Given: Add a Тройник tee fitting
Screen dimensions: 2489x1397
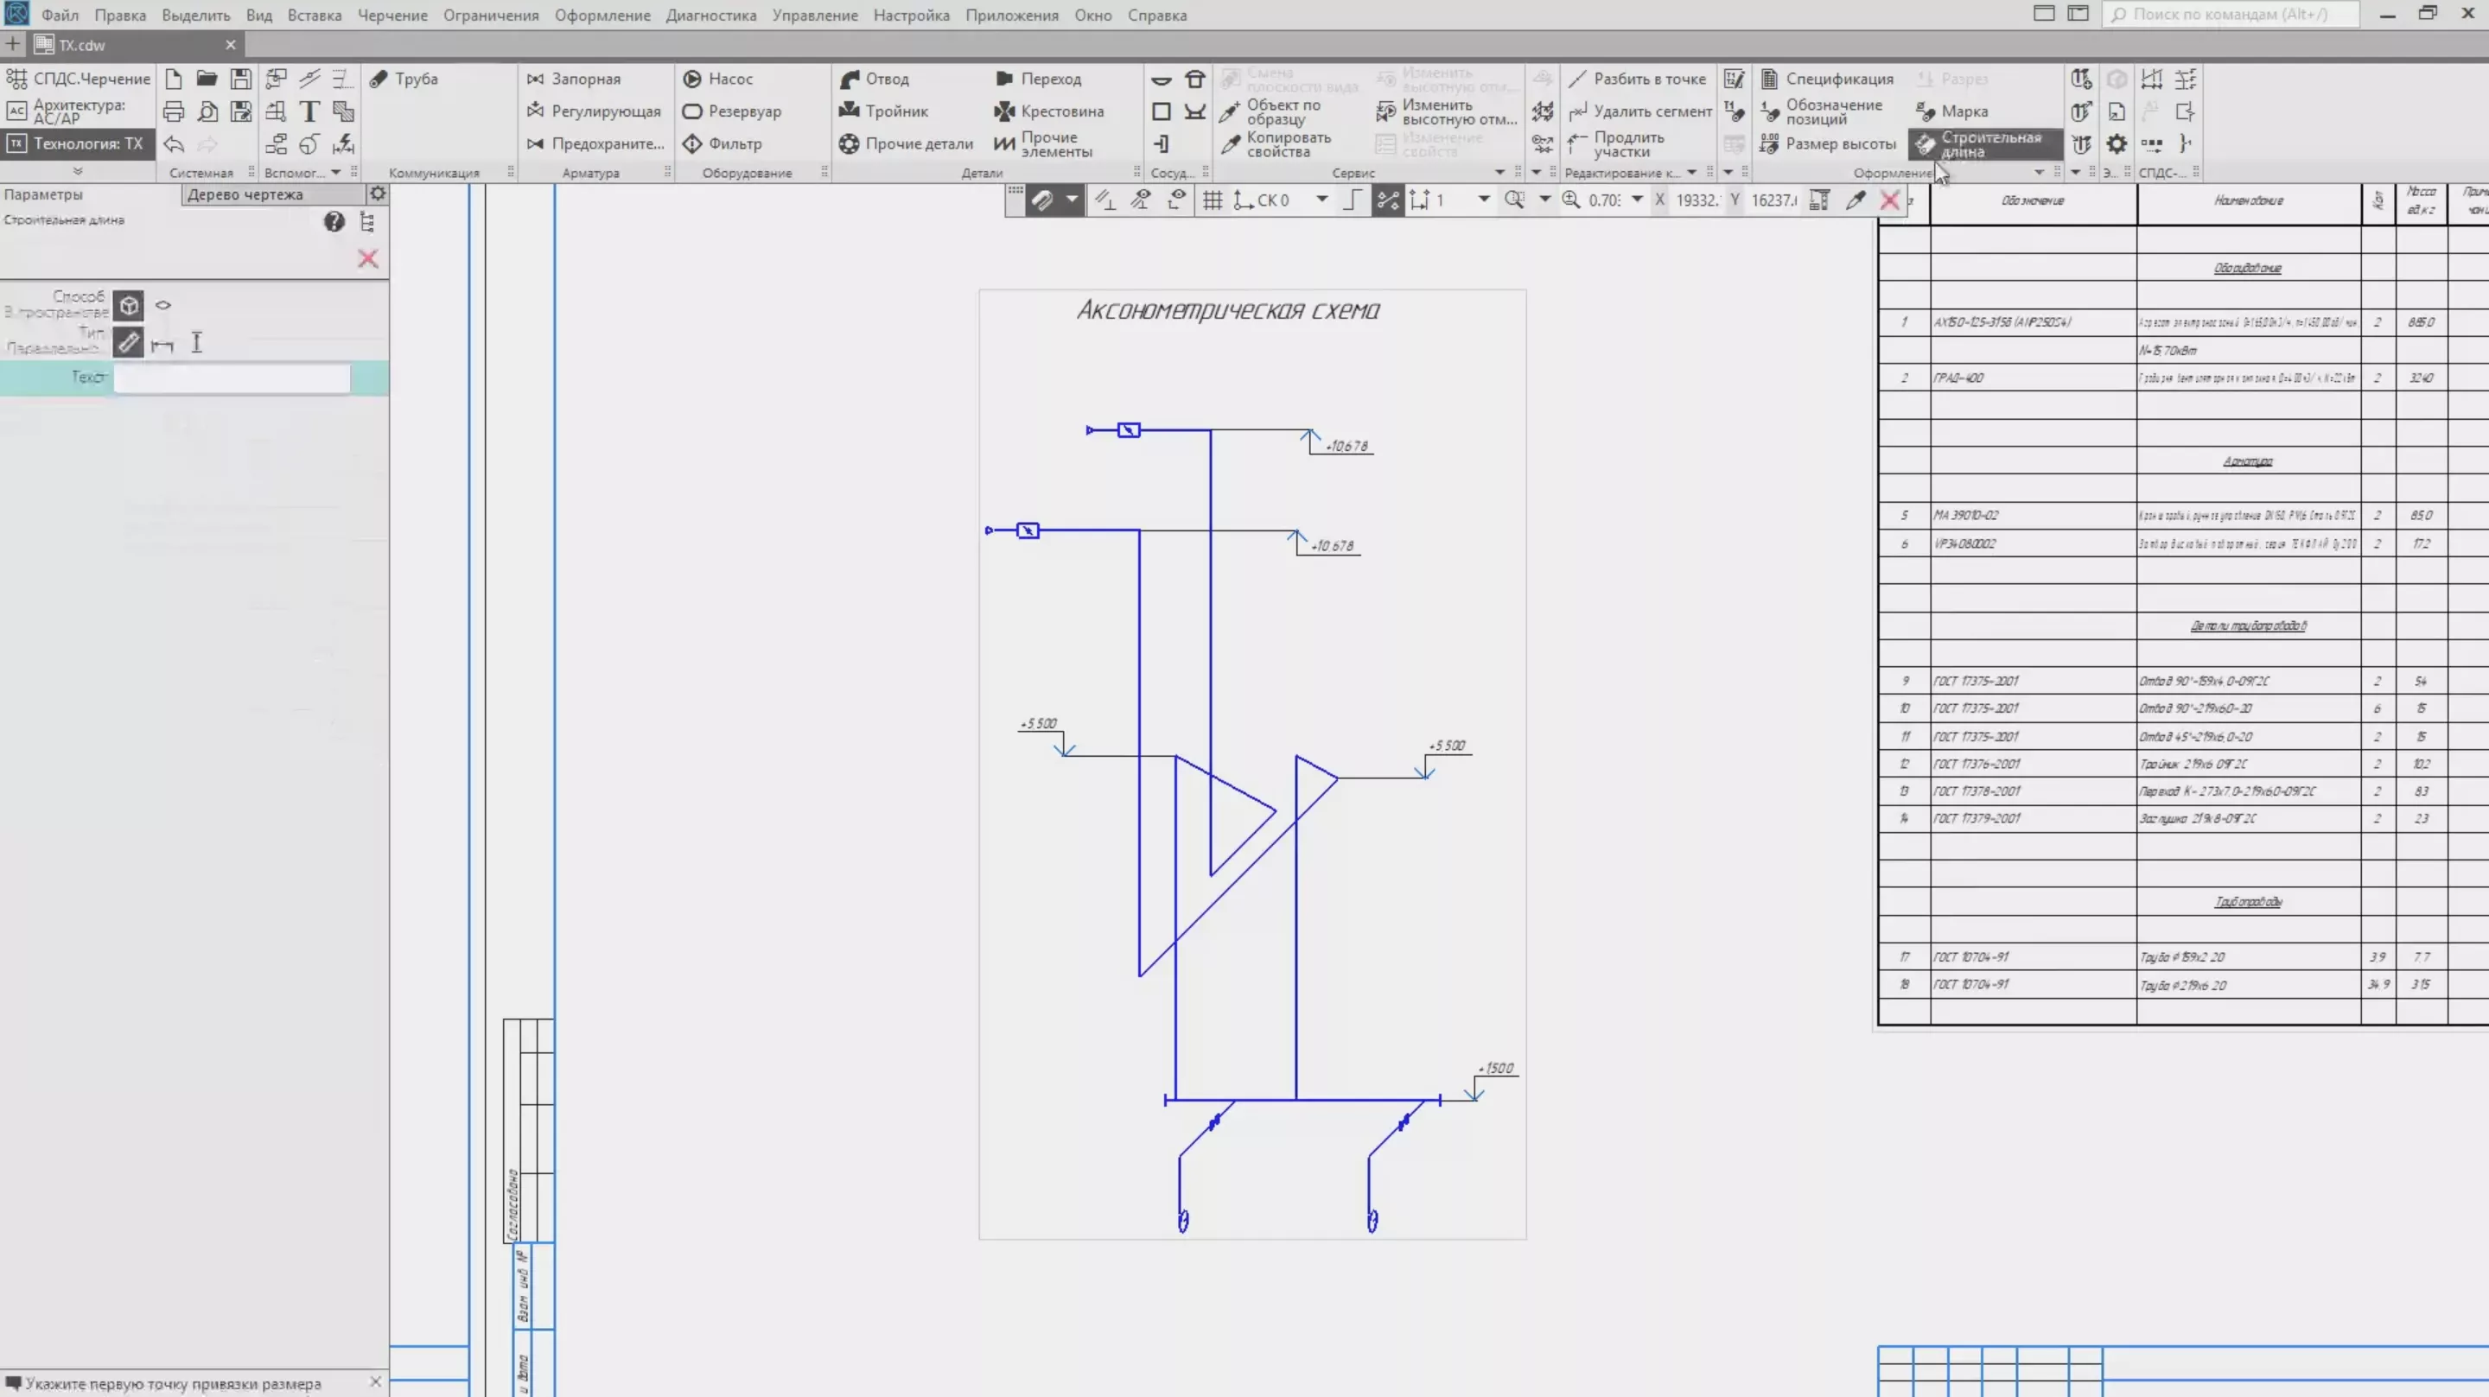Looking at the screenshot, I should (x=884, y=111).
